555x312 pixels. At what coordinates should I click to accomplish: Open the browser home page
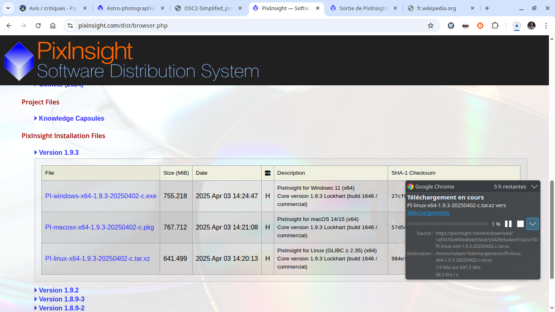coord(53,26)
